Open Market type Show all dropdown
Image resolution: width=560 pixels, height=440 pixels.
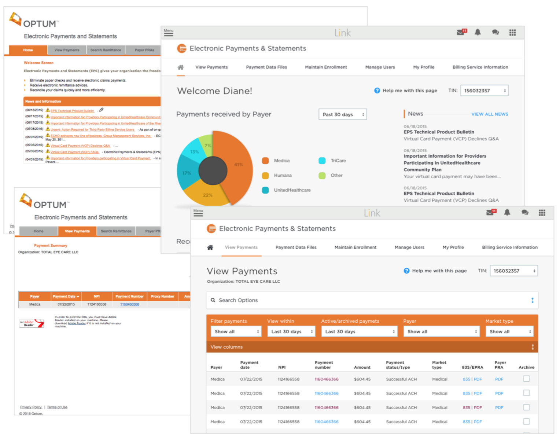tap(509, 331)
